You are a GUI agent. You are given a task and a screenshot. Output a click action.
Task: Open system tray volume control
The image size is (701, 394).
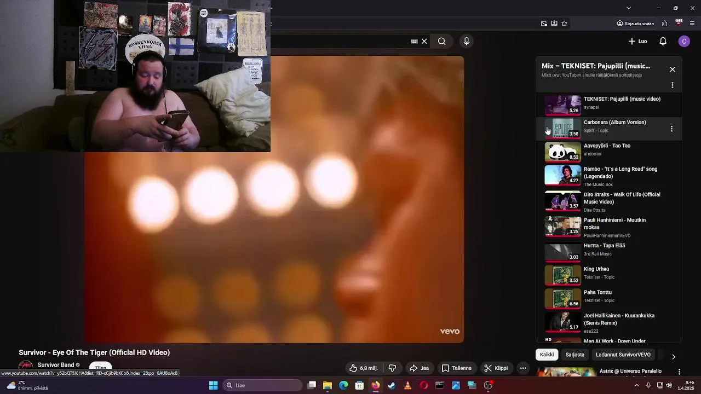point(669,385)
